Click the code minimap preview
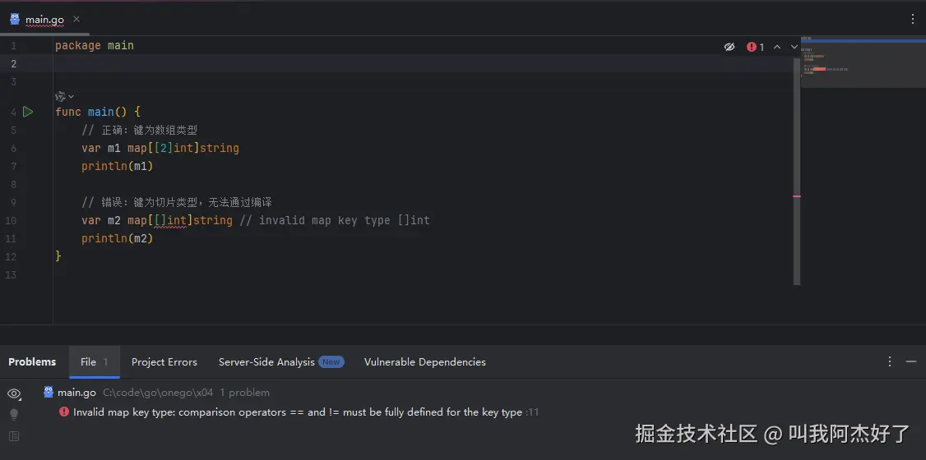This screenshot has height=460, width=926. point(863,64)
